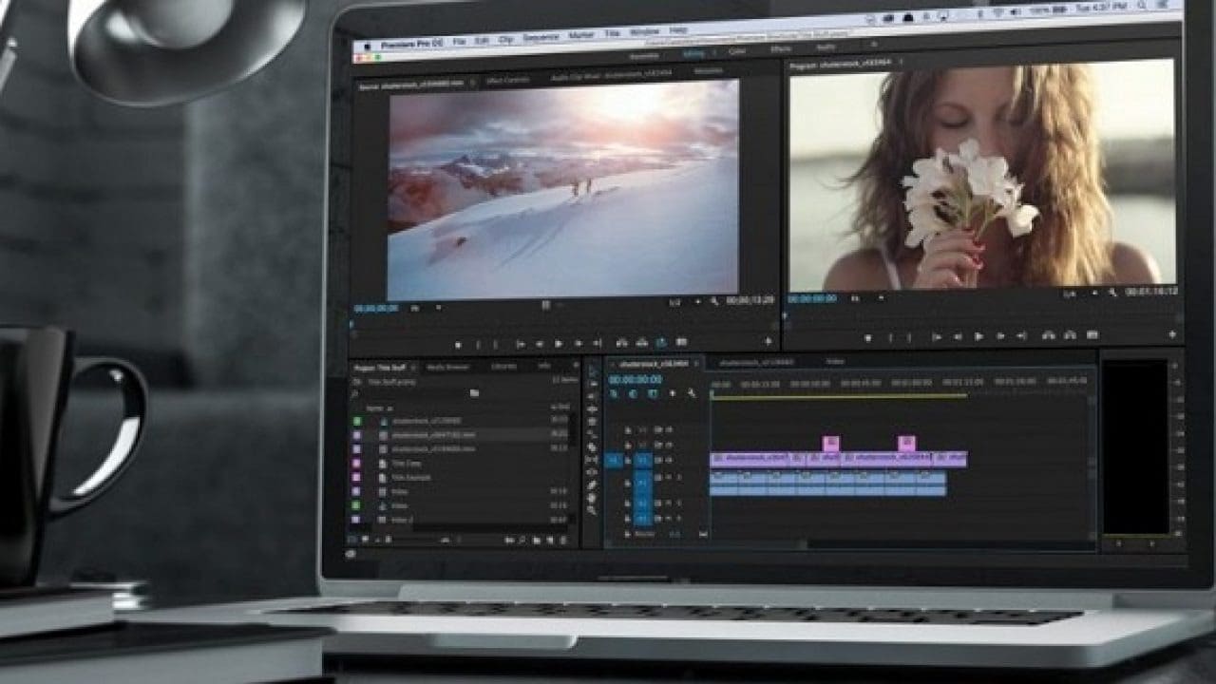This screenshot has width=1216, height=684.
Task: Open the timeline settings wrench icon
Action: point(692,393)
